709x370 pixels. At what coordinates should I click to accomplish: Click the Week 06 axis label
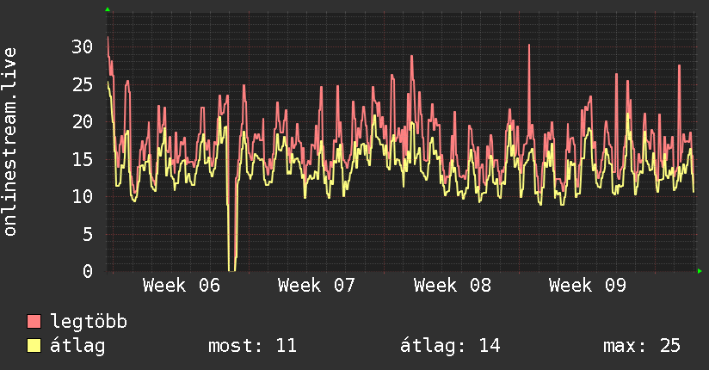coord(182,286)
